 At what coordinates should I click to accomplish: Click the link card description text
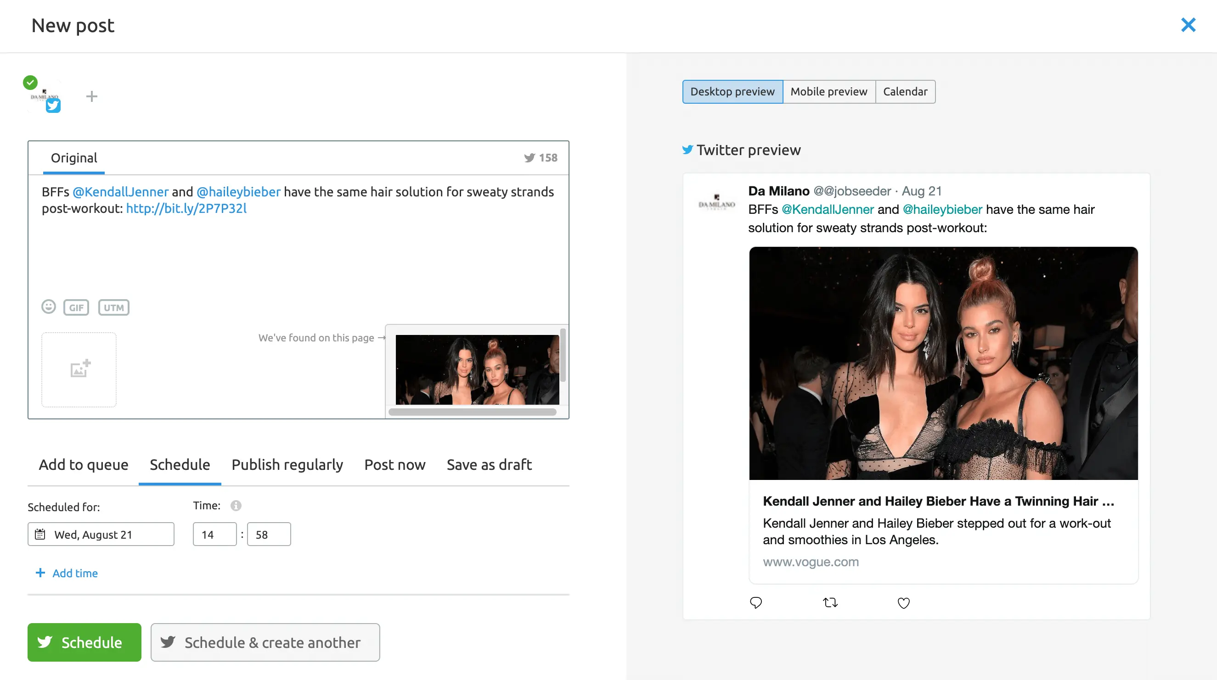(x=936, y=531)
